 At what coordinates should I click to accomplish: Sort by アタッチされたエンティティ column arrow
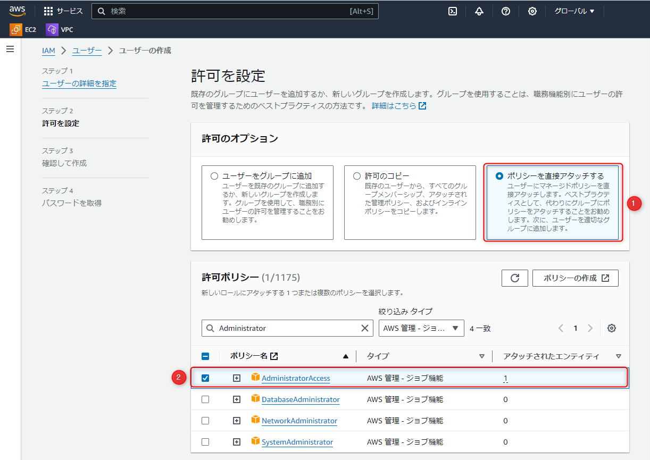(x=619, y=356)
